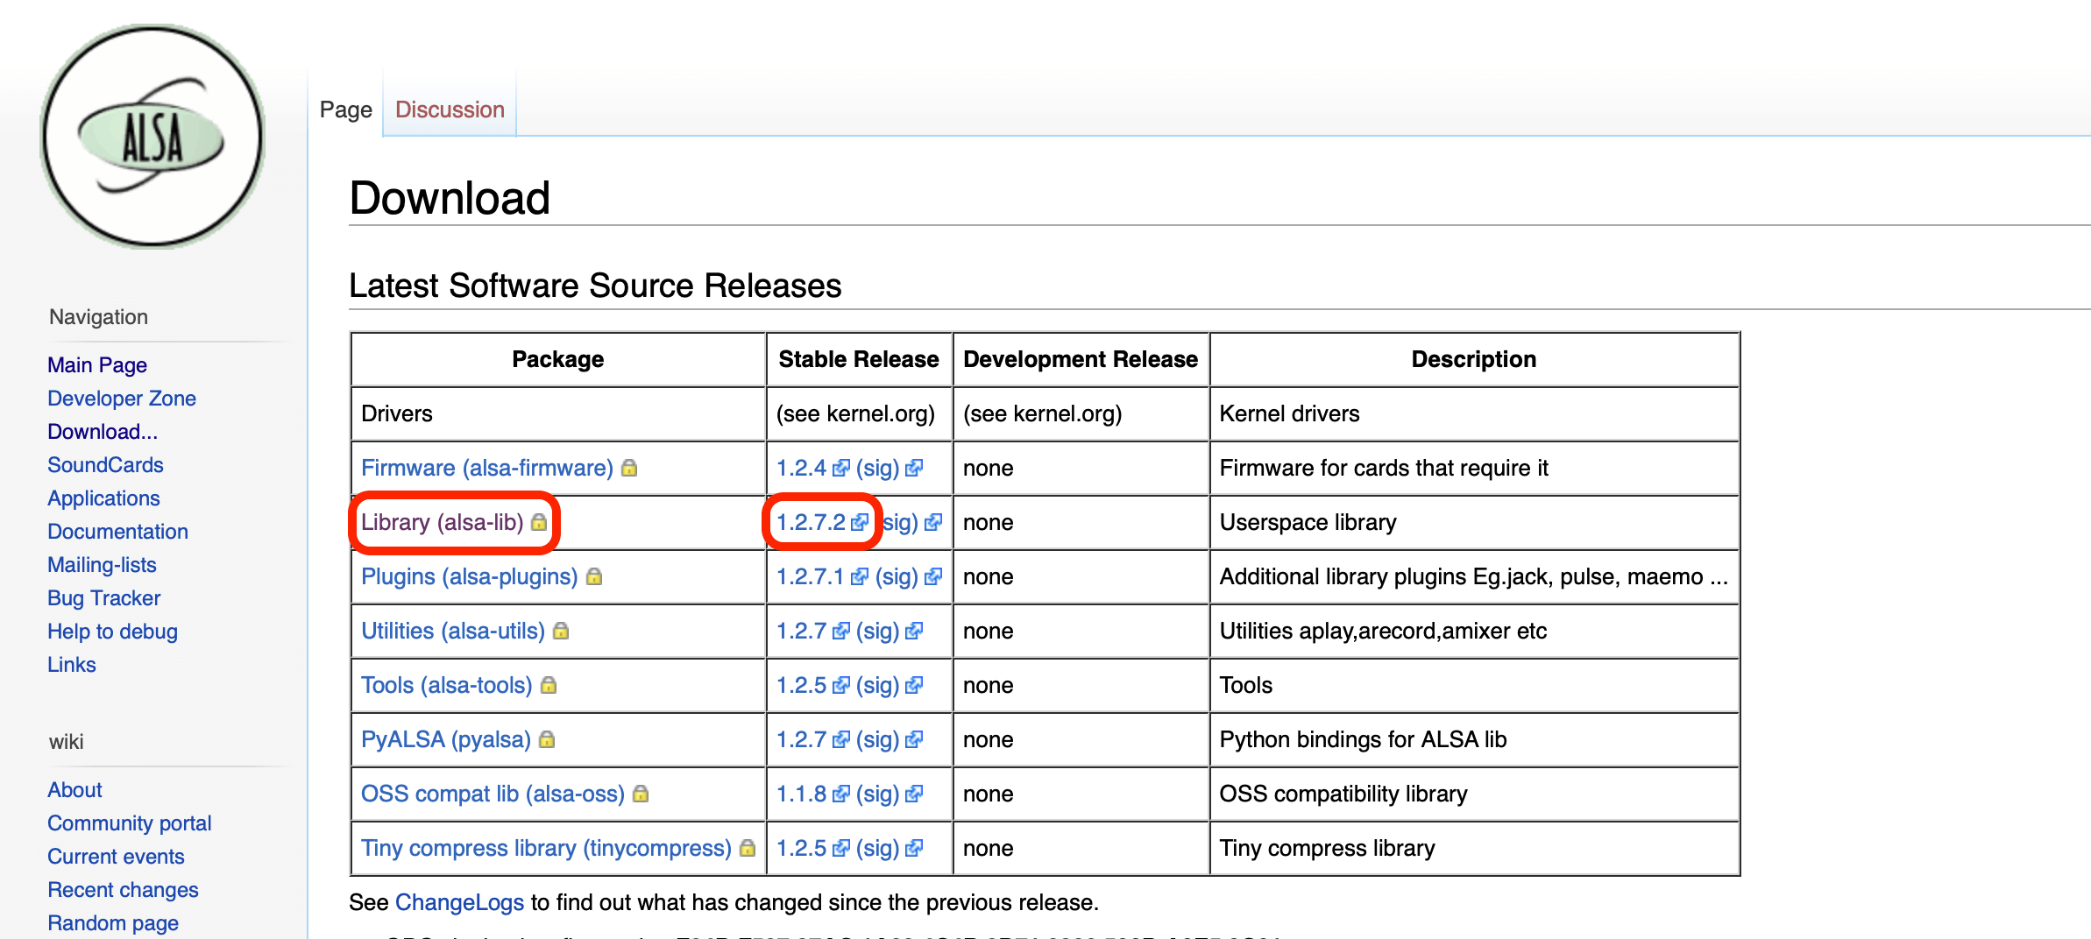Click lock icon beside PyALSA (pyalsa)

click(547, 740)
